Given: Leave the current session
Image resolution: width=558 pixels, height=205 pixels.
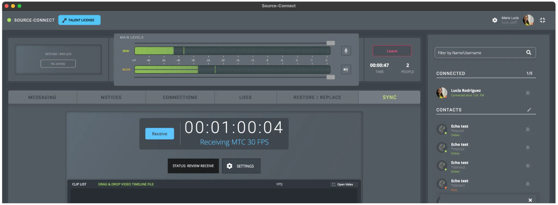Looking at the screenshot, I should (392, 51).
